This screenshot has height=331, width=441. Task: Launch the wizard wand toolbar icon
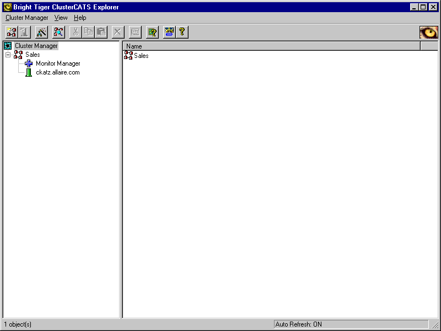pos(42,32)
